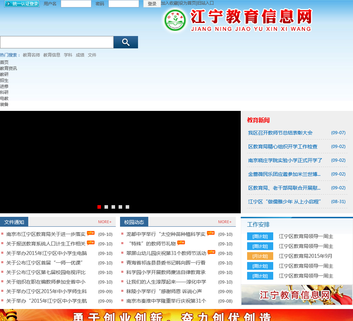Image resolution: width=353 pixels, height=321 pixels.
Task: Open news 金蔷薇民乐团应邀参加米兰世博
Action: (284, 174)
